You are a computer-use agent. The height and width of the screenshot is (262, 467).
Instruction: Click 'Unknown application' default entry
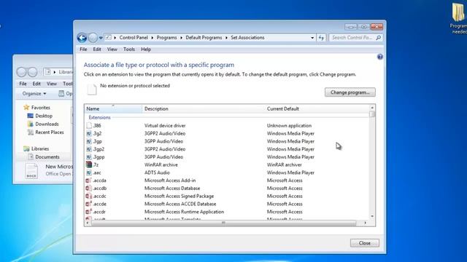tap(289, 126)
